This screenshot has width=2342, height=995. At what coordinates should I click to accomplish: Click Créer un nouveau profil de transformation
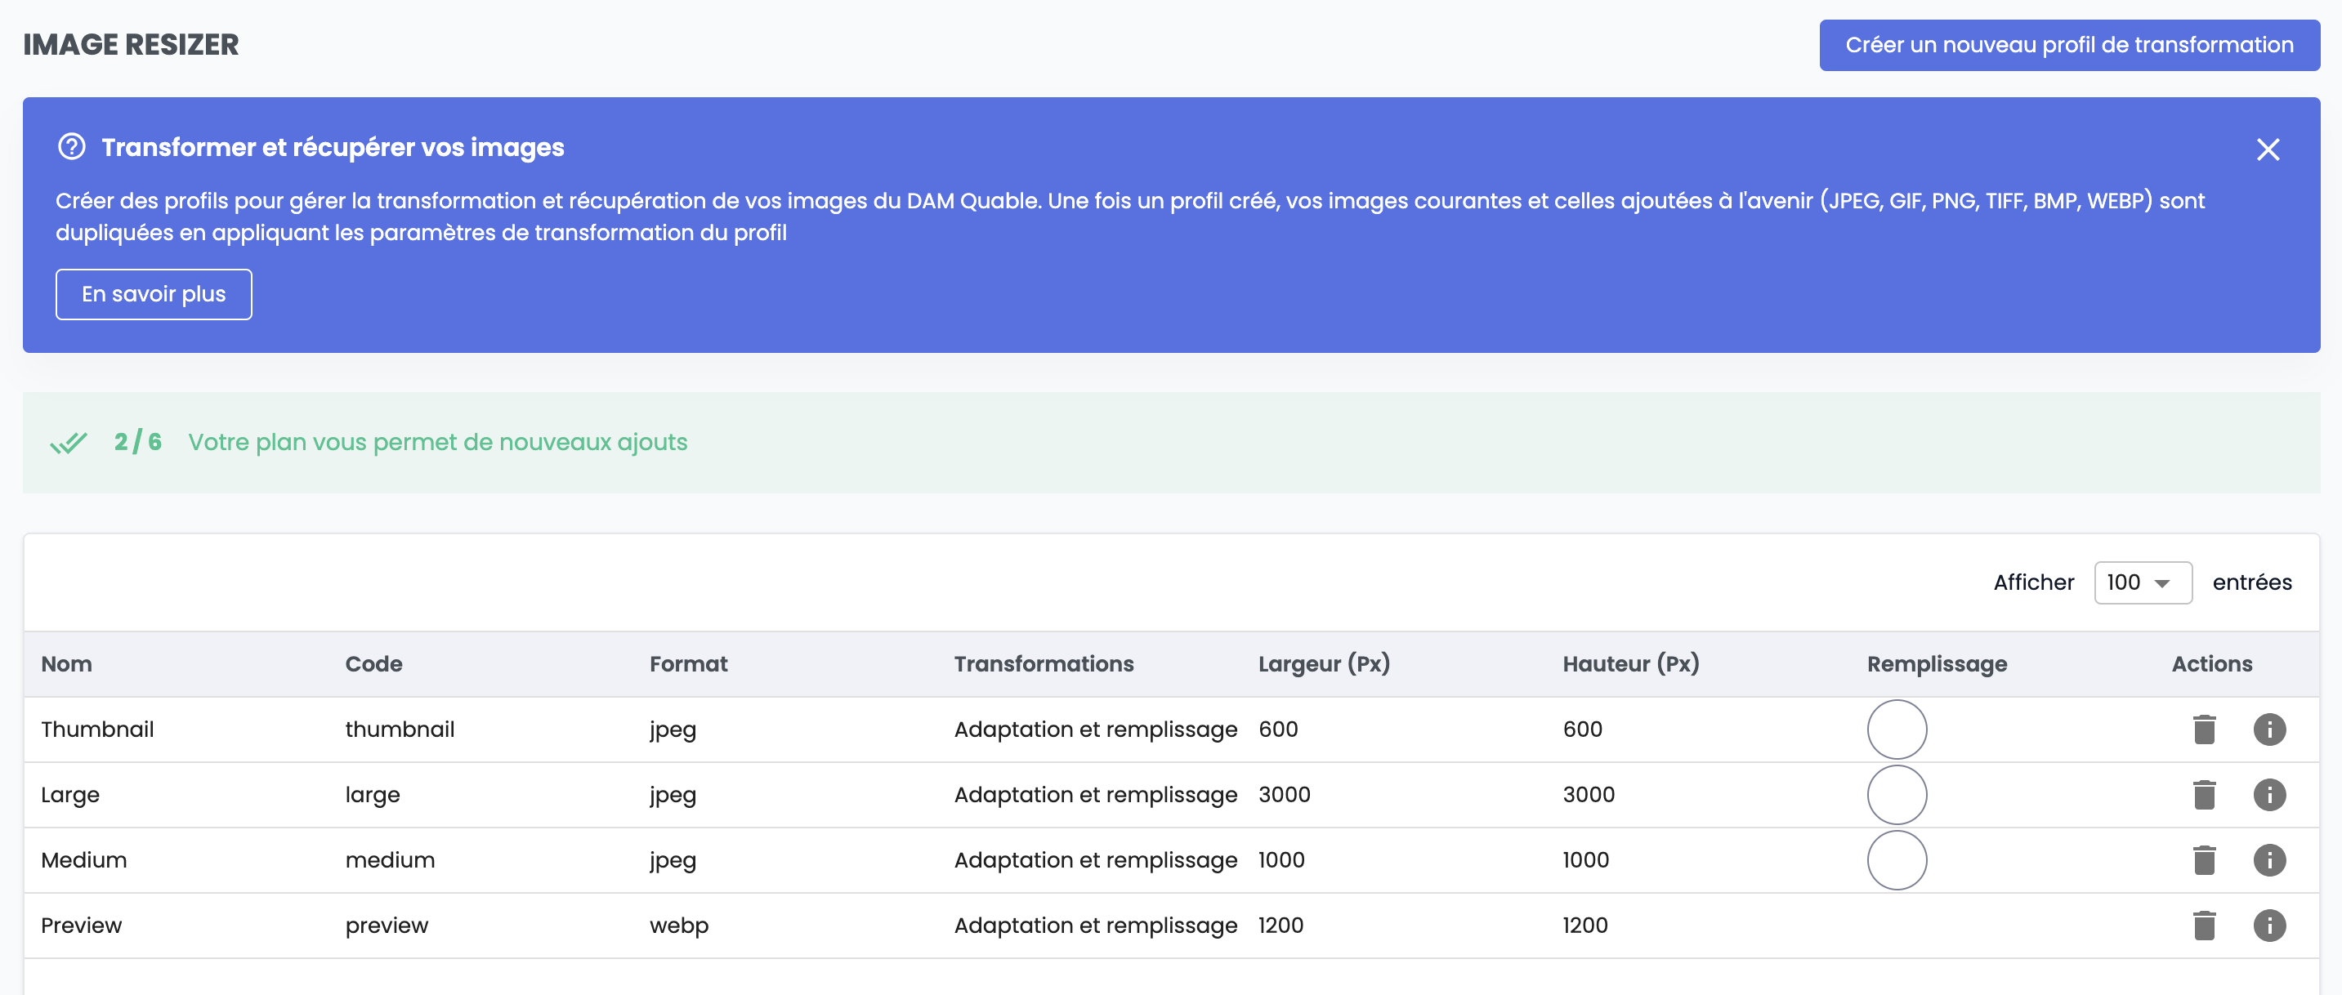point(2068,45)
